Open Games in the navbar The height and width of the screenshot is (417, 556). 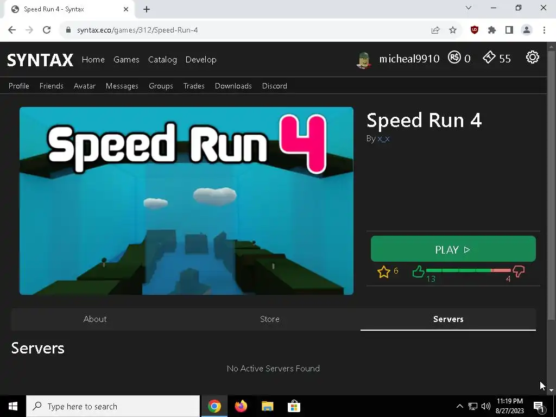[126, 60]
